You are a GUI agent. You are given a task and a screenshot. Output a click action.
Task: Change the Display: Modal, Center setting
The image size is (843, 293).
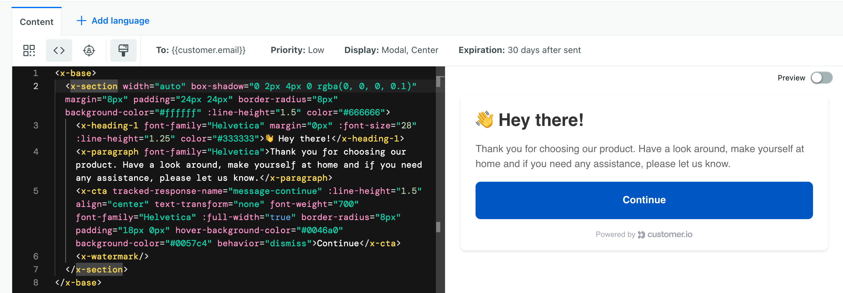(391, 50)
